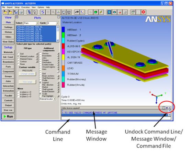Expand options arrow beside Contour fill type
The height and width of the screenshot is (151, 189).
coord(37,62)
